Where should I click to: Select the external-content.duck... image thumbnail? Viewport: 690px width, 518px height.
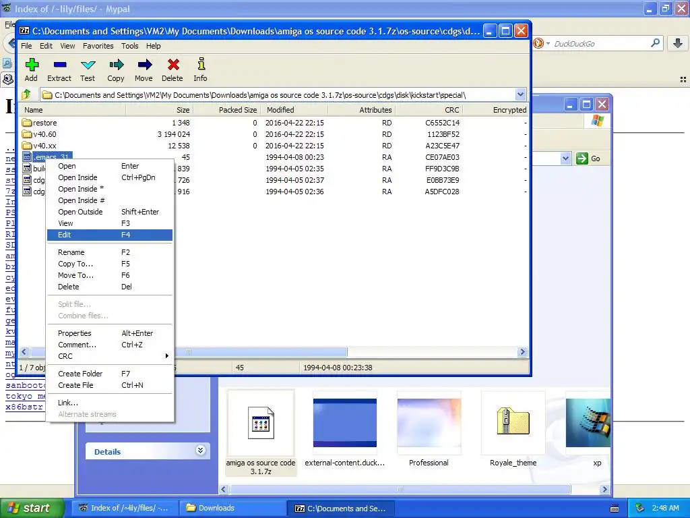(x=344, y=423)
